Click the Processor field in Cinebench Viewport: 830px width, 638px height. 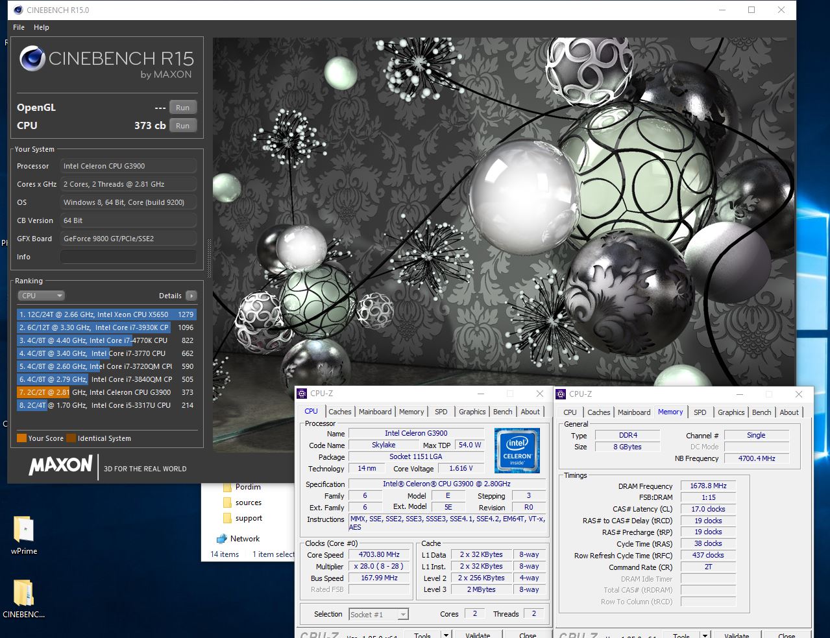coord(128,166)
